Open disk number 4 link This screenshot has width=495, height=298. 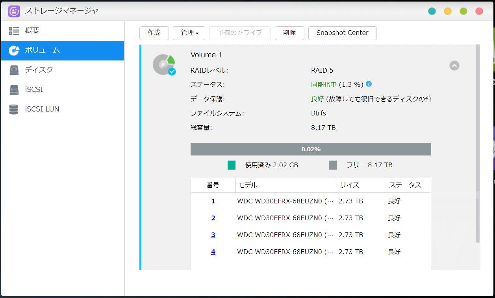point(213,252)
